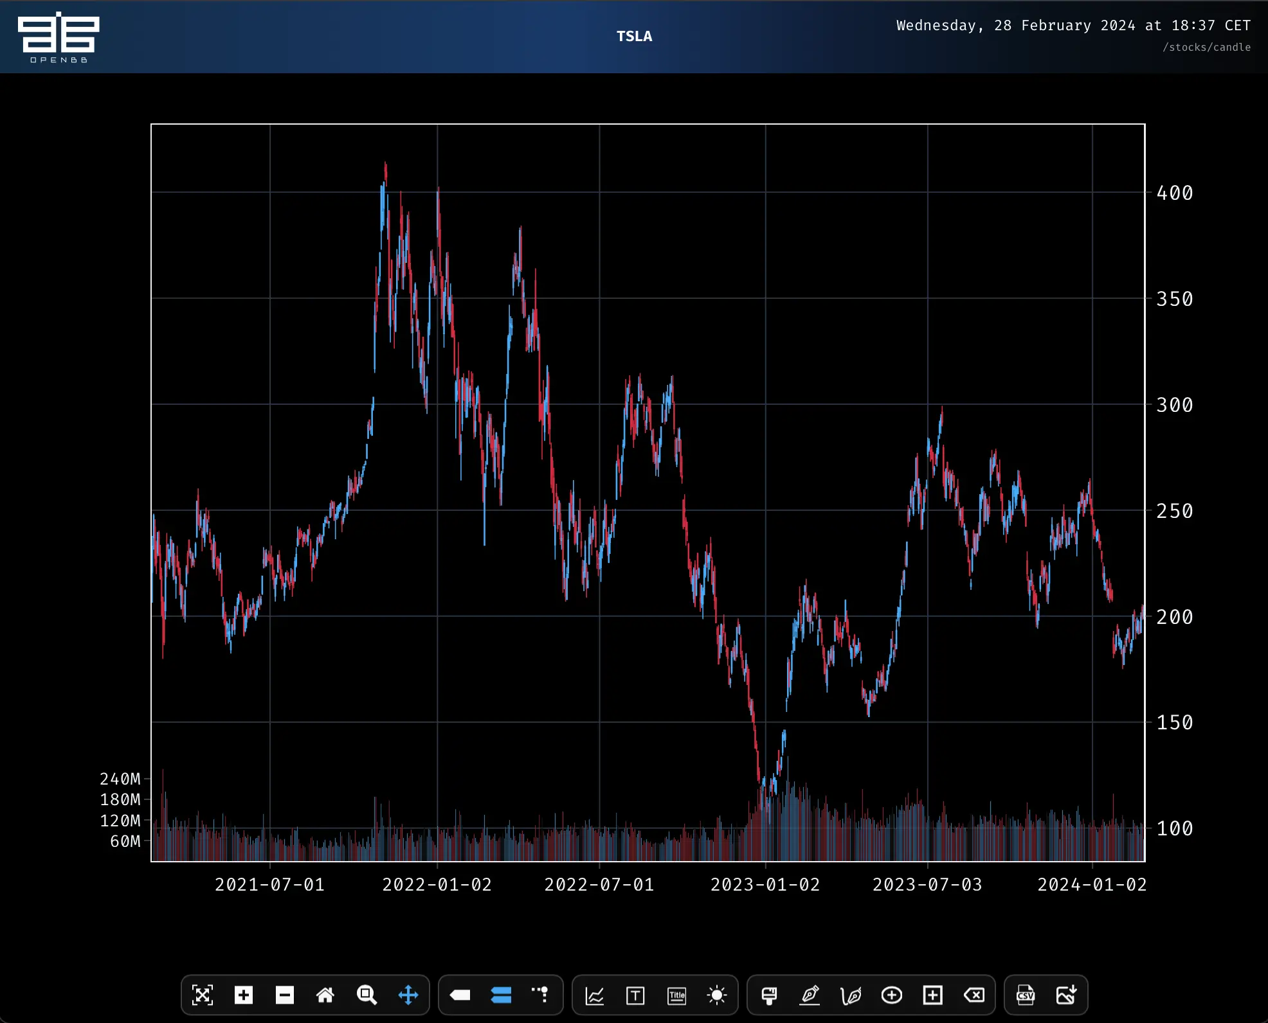This screenshot has height=1023, width=1268.
Task: Choose the freeform curve drawing tool
Action: coord(851,996)
